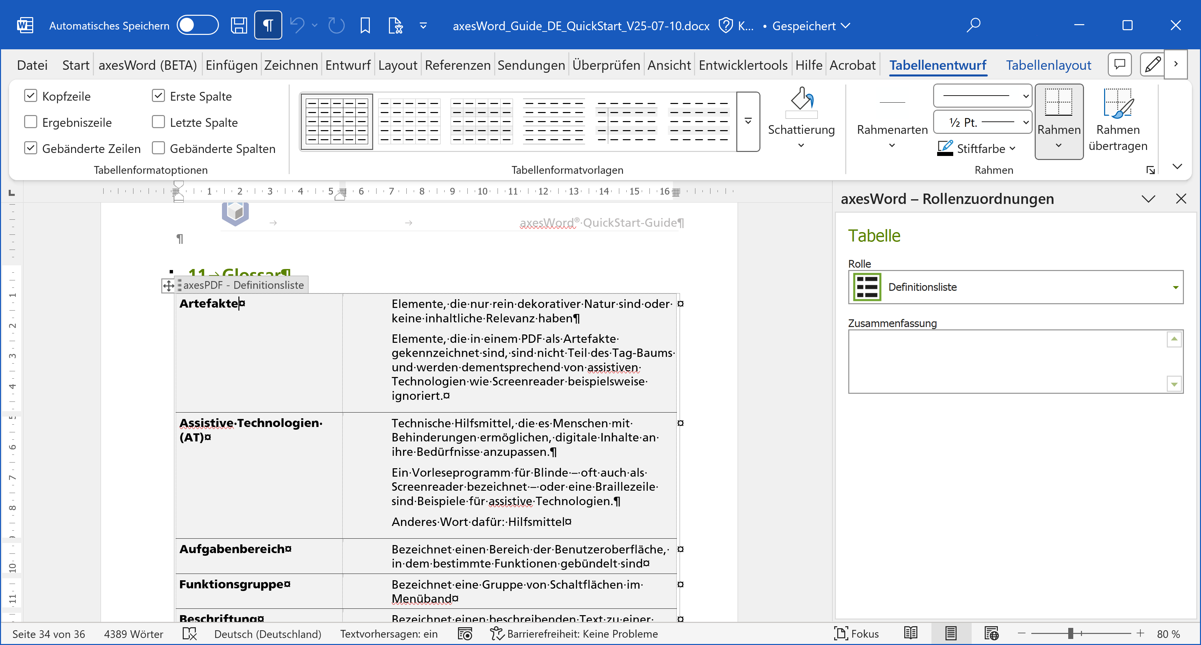Open the Rahmen dropdown arrow
Viewport: 1201px width, 645px height.
1059,146
